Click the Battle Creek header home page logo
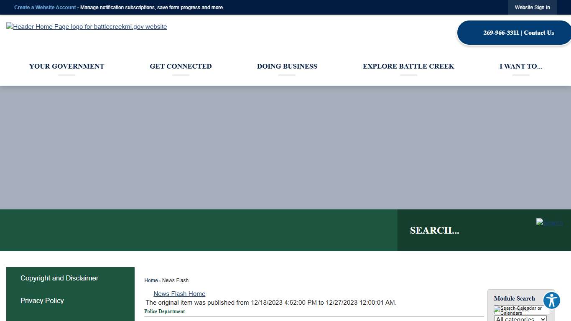The height and width of the screenshot is (321, 571). (x=87, y=27)
